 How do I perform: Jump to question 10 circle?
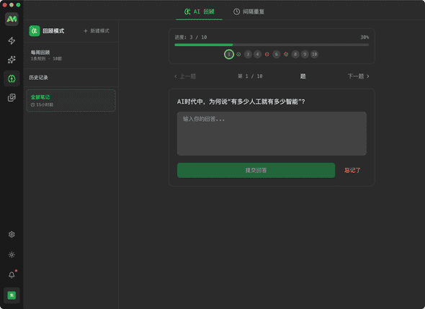(314, 54)
